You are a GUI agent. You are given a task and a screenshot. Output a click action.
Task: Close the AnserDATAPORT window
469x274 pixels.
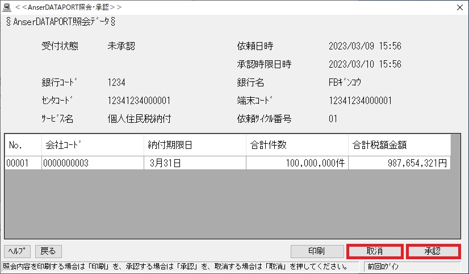point(459,7)
